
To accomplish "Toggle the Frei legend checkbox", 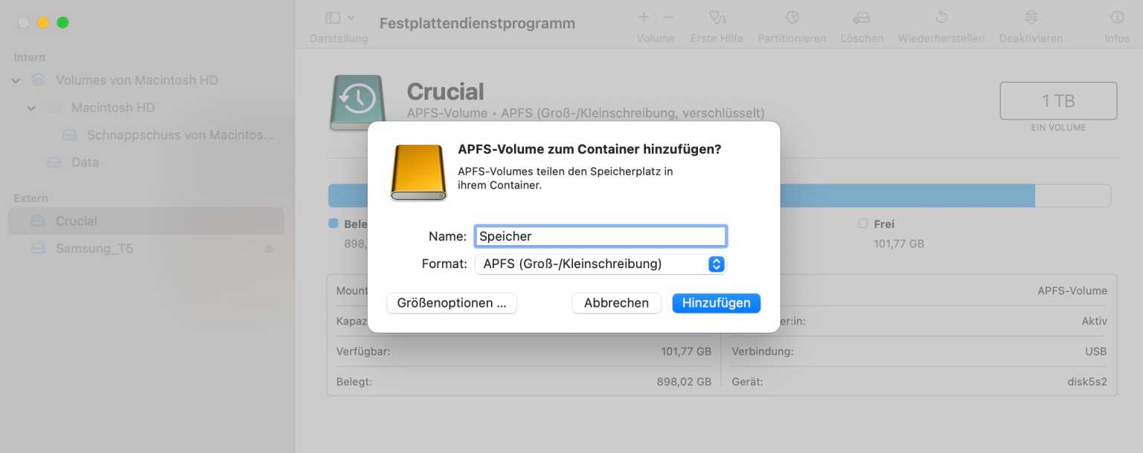I will (863, 224).
